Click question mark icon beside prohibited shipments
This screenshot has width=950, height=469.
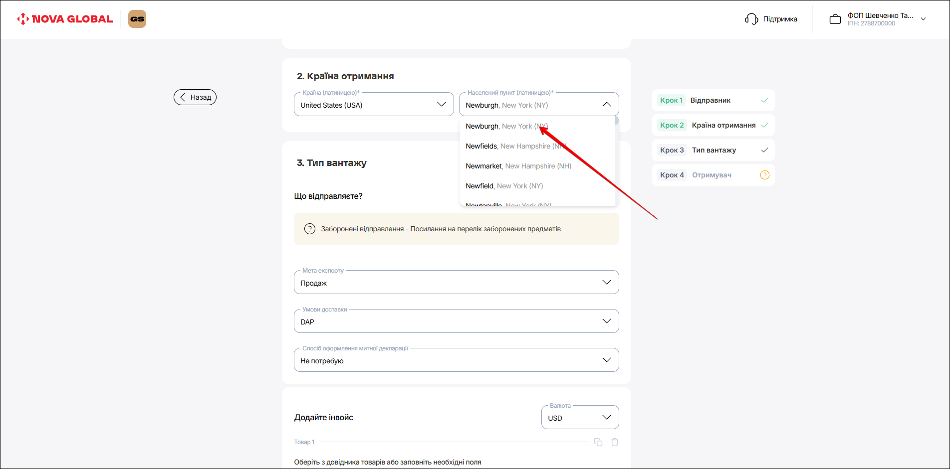(x=310, y=229)
